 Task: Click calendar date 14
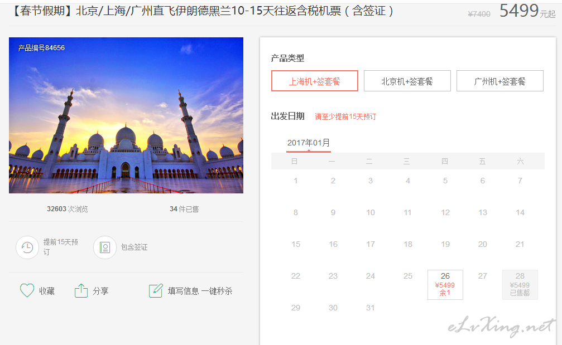(x=520, y=212)
